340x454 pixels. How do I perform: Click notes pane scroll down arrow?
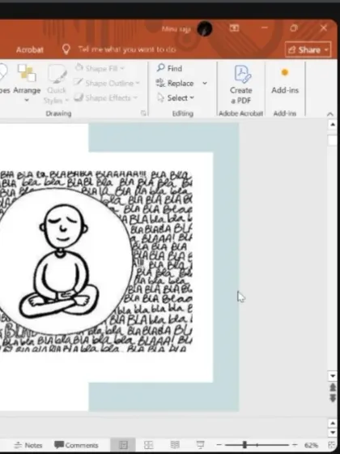[x=333, y=433]
